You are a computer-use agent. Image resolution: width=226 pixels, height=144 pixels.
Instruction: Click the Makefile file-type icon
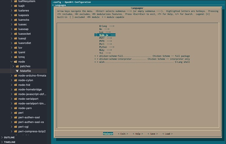click(x=17, y=71)
